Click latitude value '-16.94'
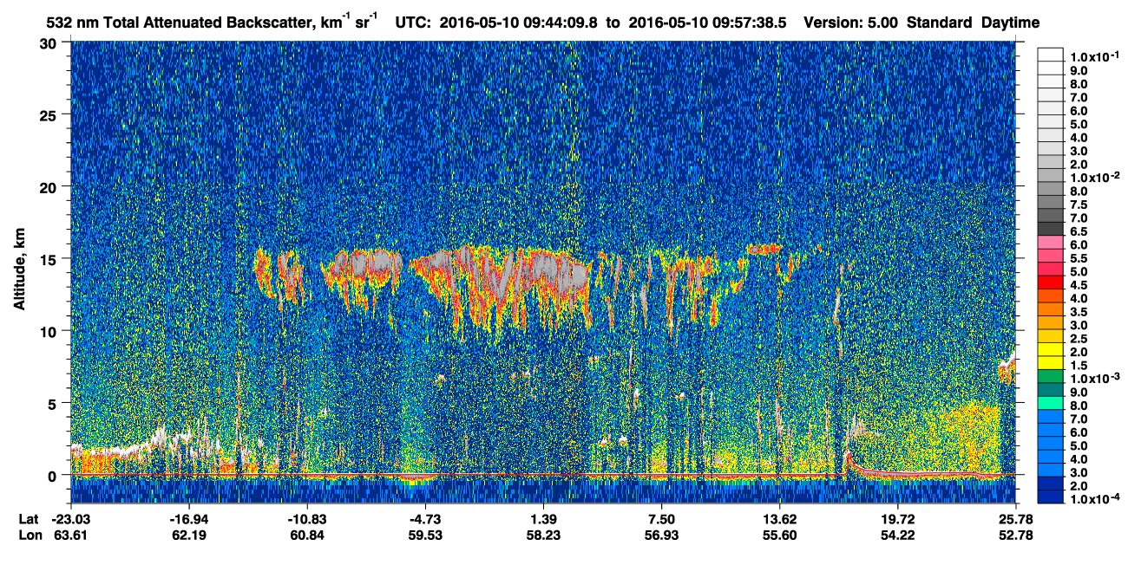Screen dimensions: 1128x578 188,518
